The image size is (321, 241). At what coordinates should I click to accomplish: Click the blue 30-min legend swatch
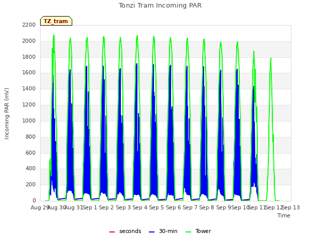tap(151, 232)
